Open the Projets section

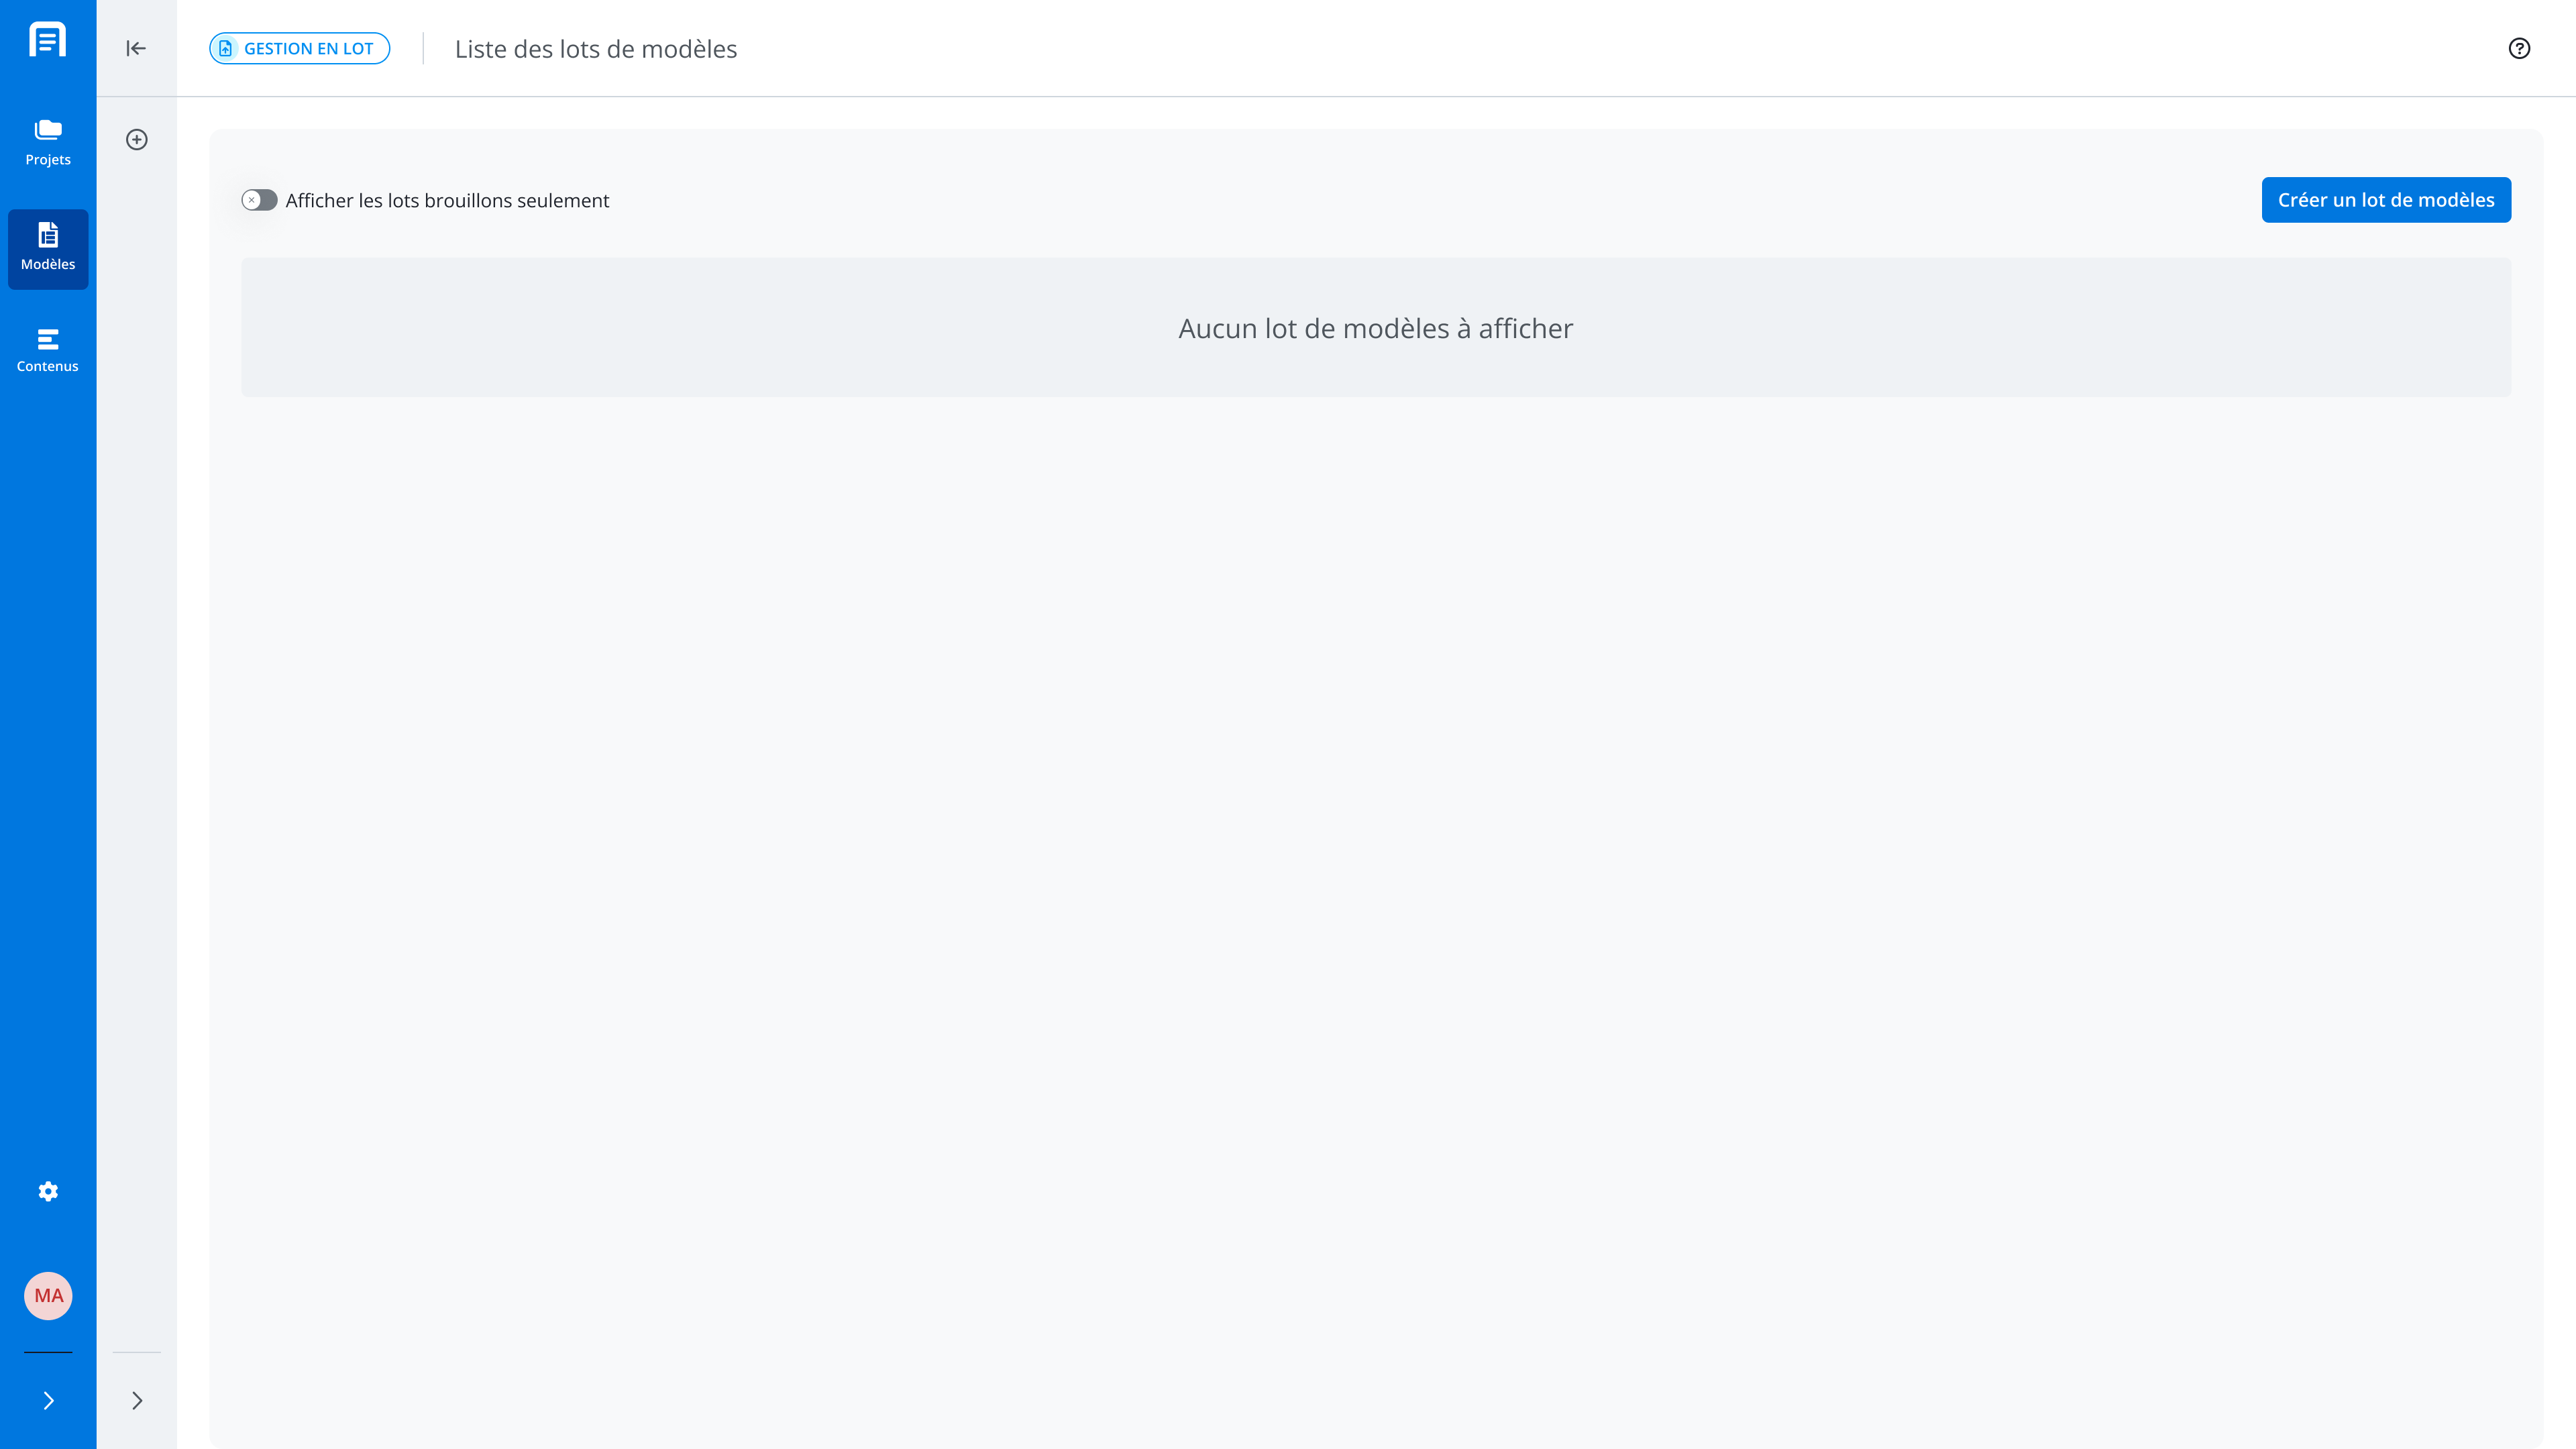(48, 143)
